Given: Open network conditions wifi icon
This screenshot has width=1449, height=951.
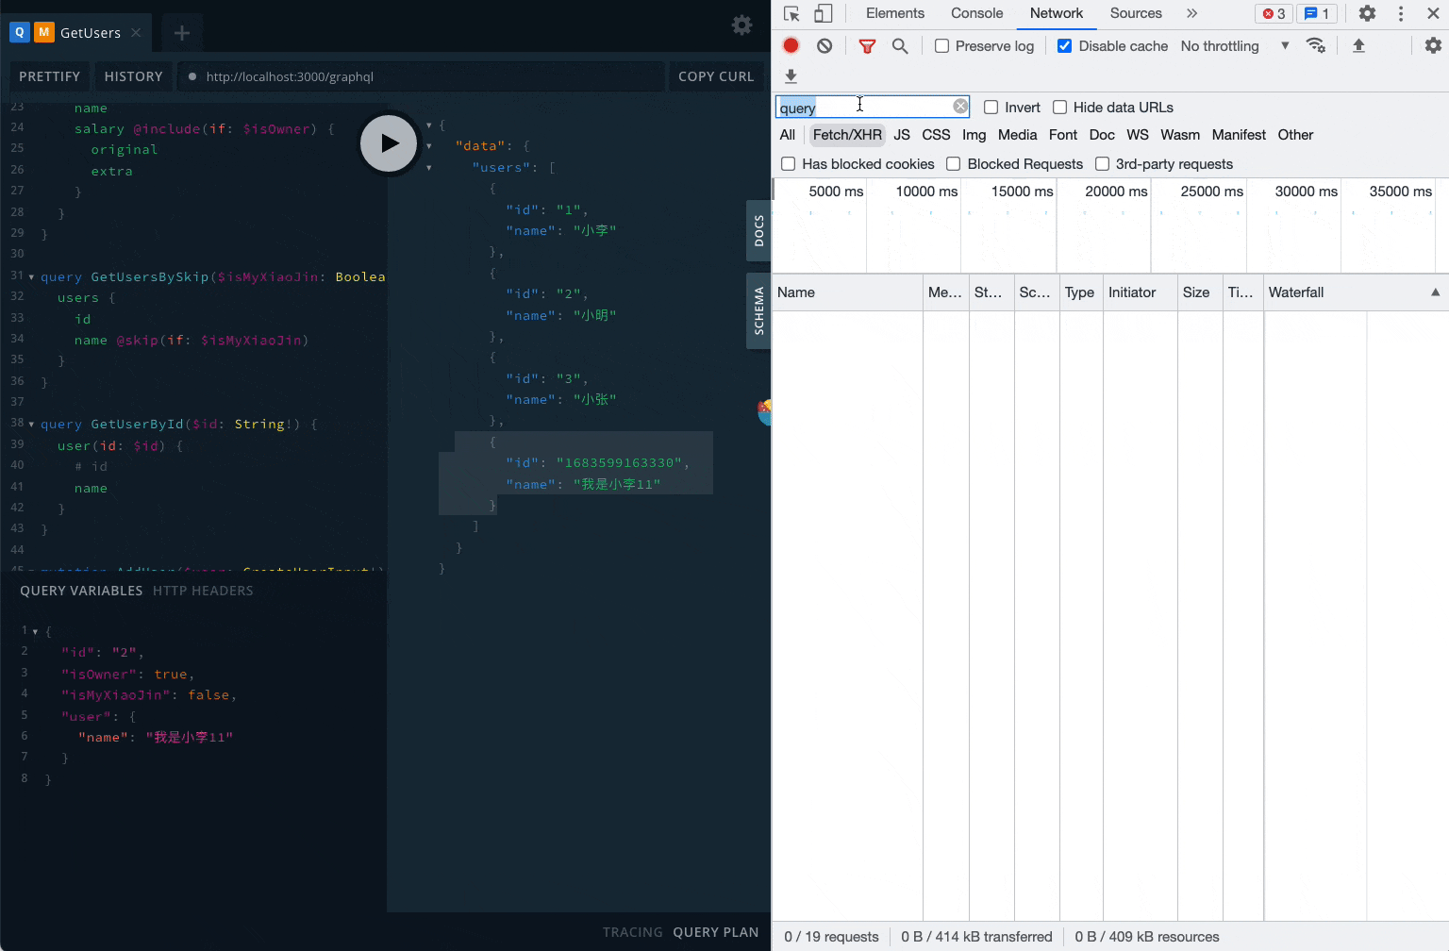Looking at the screenshot, I should (x=1315, y=45).
